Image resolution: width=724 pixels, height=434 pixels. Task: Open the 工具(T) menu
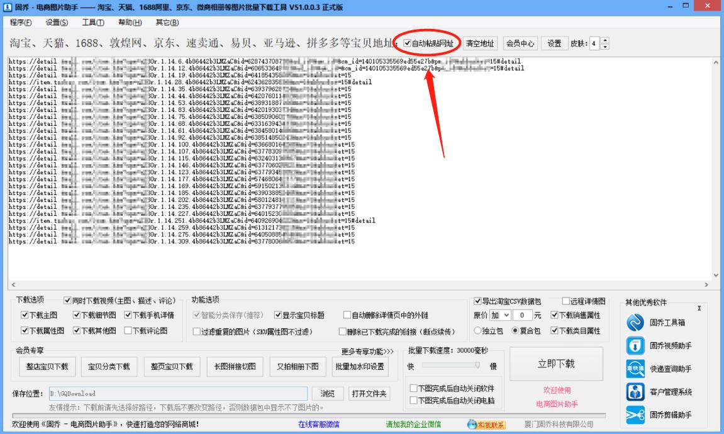93,22
